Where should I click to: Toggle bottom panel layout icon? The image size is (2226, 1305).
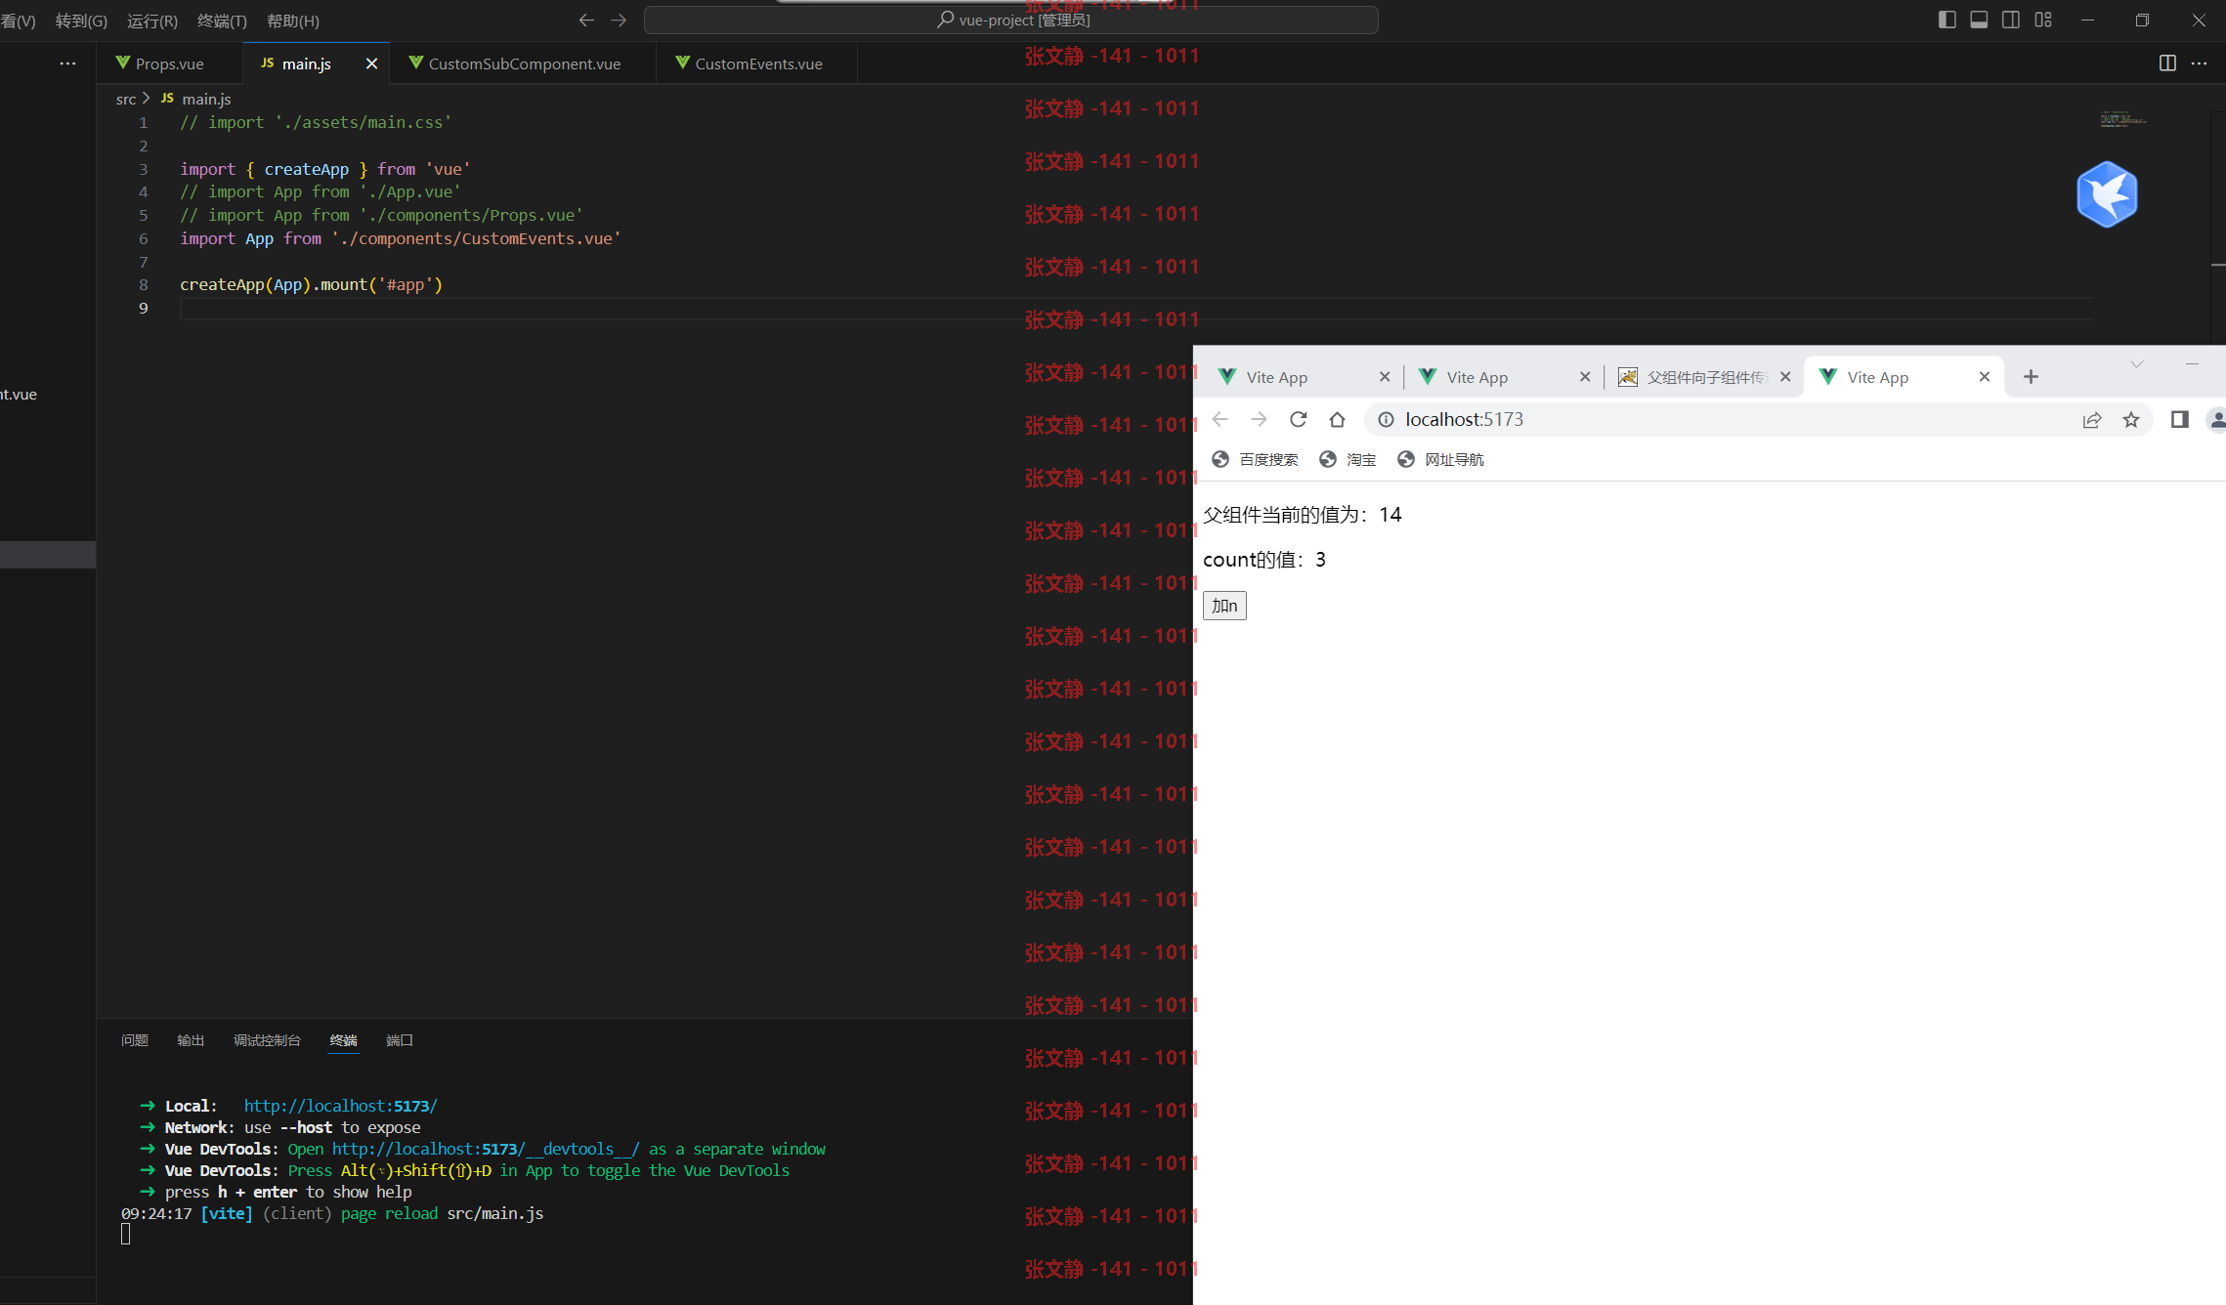(x=1979, y=20)
